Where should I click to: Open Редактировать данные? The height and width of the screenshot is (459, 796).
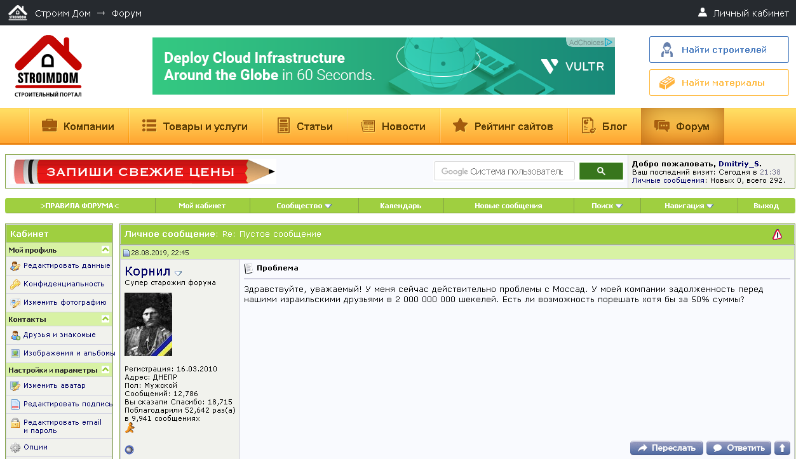pyautogui.click(x=67, y=265)
